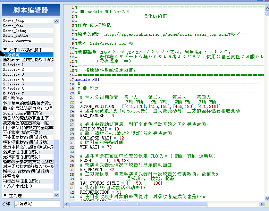Click the RESURRECTION = 41 line

[x=101, y=192]
